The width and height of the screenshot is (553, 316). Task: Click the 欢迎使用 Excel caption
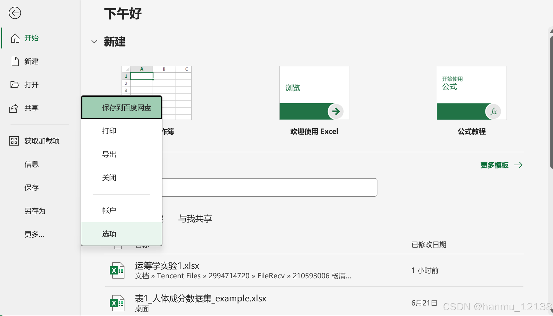coord(314,132)
